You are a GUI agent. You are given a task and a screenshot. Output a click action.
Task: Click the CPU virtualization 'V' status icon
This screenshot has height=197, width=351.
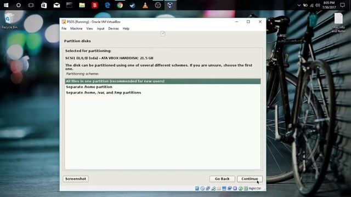click(x=235, y=188)
